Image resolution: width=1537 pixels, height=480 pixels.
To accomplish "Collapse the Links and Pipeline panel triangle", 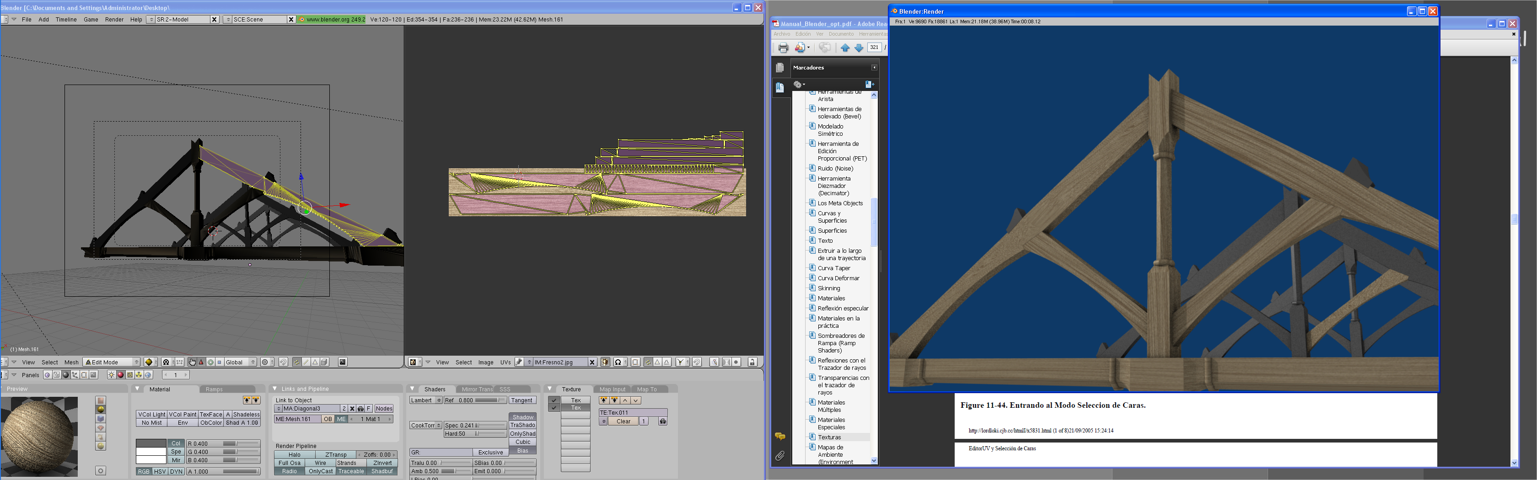I will click(x=274, y=389).
